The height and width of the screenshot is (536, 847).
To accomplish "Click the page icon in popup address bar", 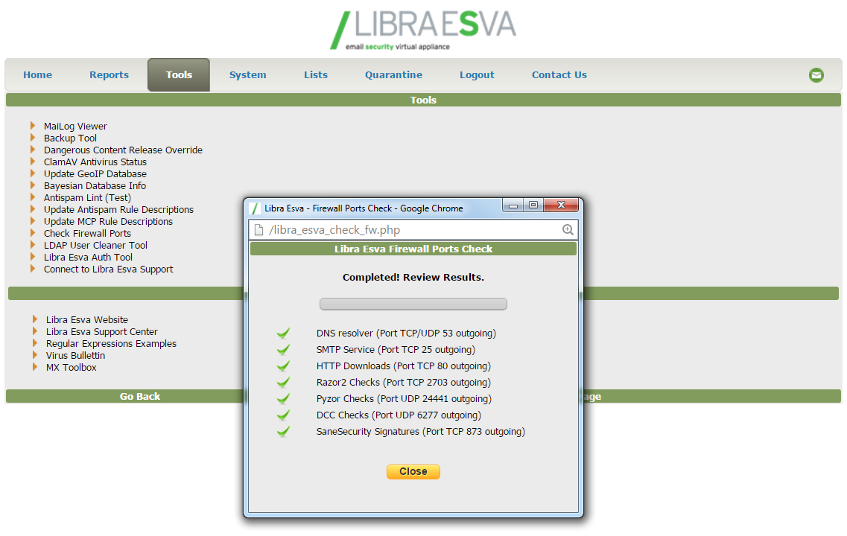I will coord(258,229).
